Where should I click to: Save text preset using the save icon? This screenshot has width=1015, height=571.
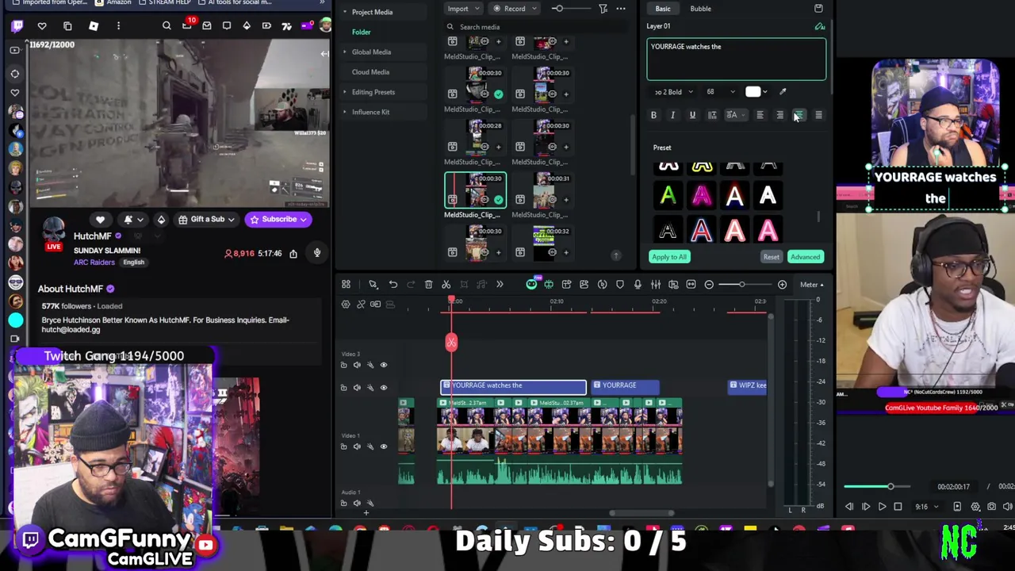click(818, 9)
